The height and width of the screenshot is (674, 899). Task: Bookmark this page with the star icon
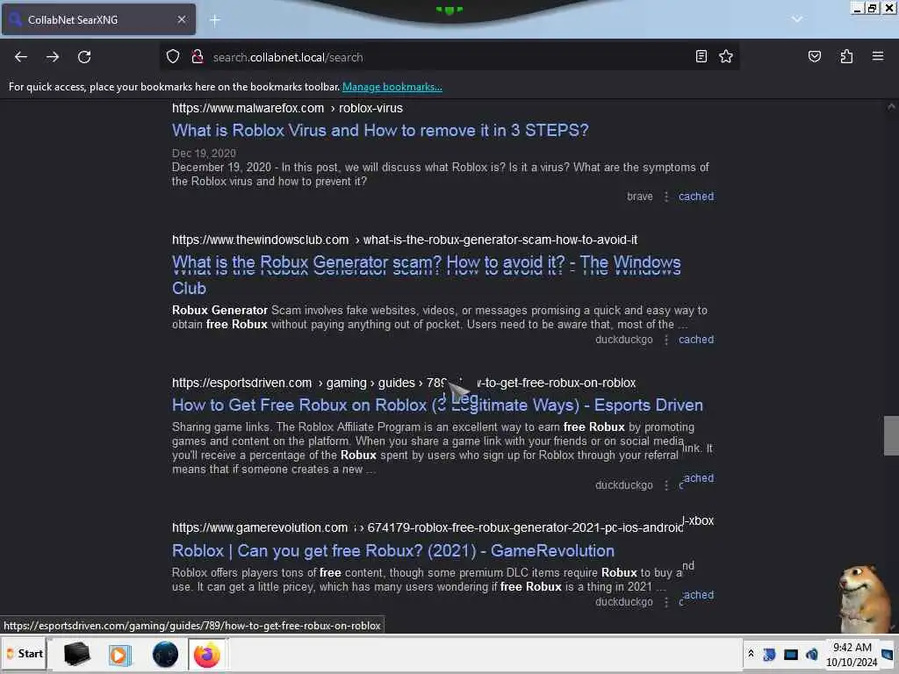pyautogui.click(x=726, y=56)
